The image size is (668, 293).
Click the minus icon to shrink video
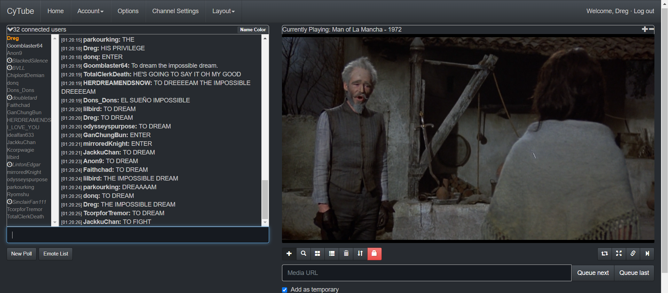point(651,29)
